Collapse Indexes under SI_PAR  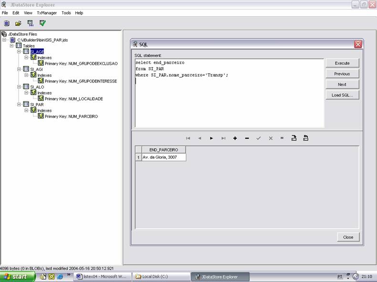(26, 111)
